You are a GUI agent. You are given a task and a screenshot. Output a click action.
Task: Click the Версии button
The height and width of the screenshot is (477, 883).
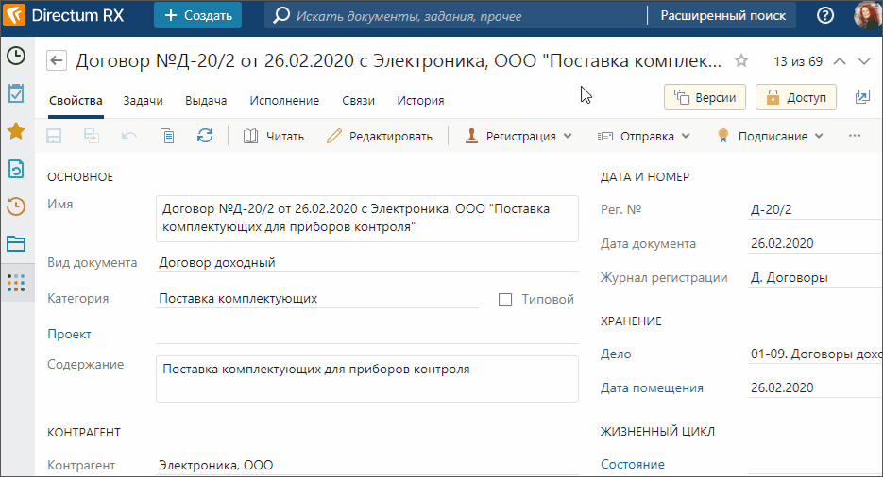(705, 97)
